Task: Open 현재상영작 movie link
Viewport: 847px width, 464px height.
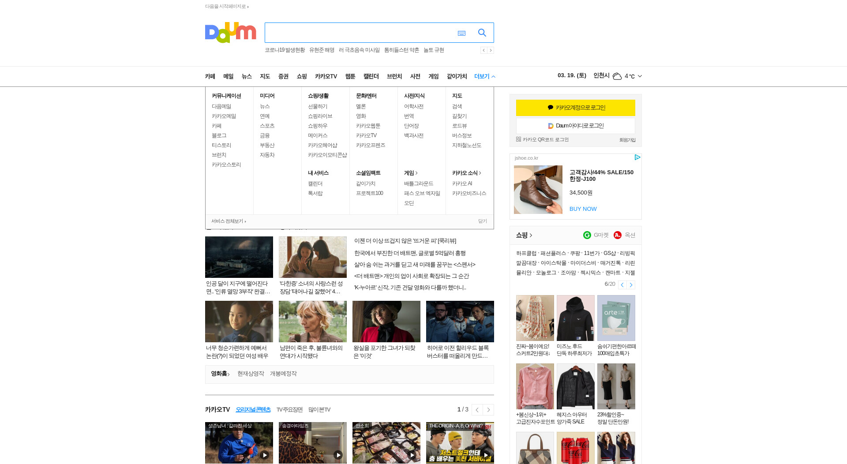Action: point(251,374)
